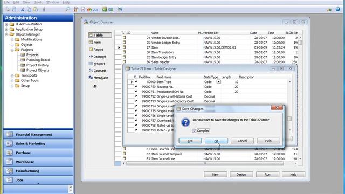345x194 pixels.
Task: Select Form object type in Object Designer
Action: pos(95,42)
